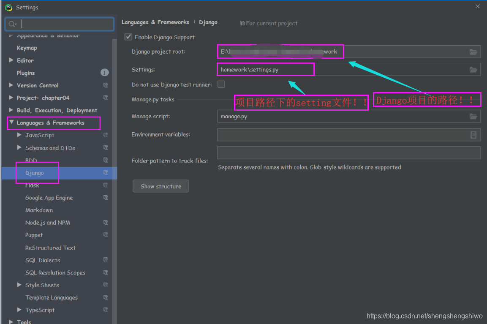Click Languages & Frameworks breadcrumb
This screenshot has height=324, width=487.
pyautogui.click(x=155, y=22)
